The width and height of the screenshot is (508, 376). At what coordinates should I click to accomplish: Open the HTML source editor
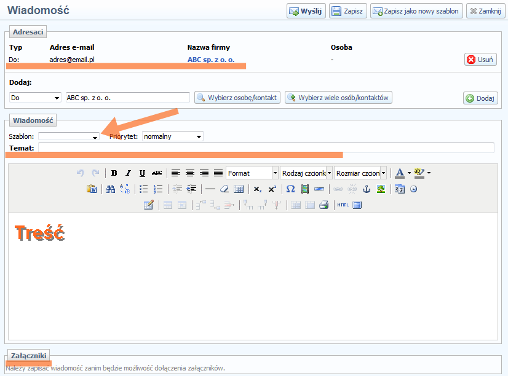[343, 205]
